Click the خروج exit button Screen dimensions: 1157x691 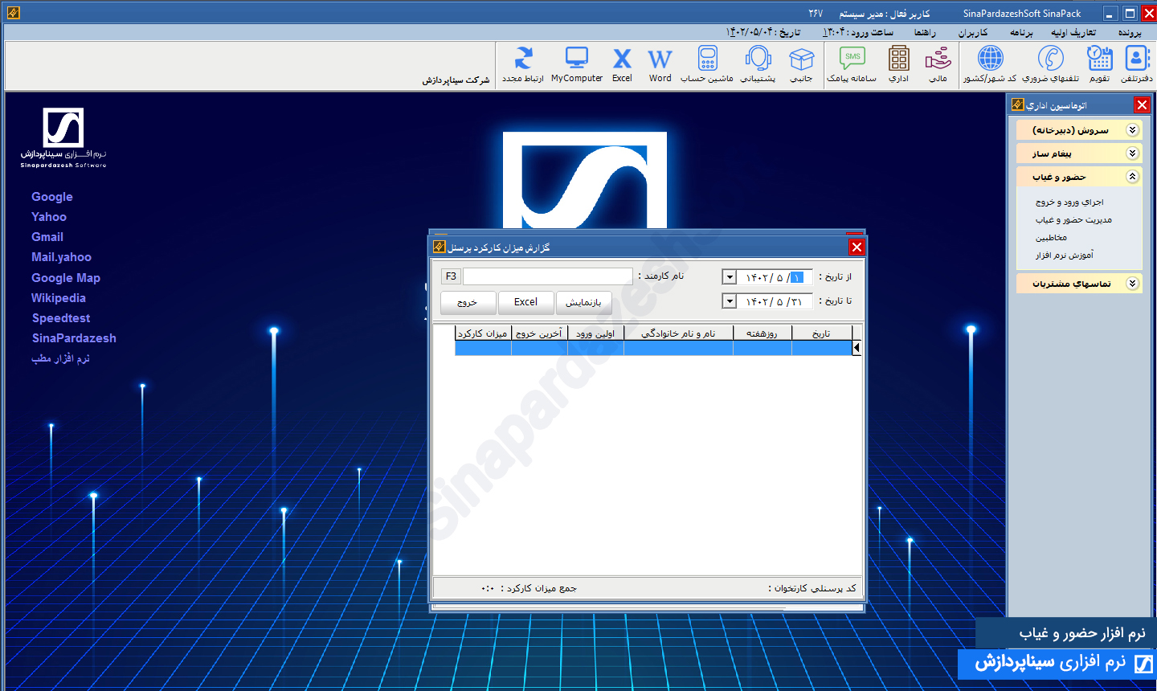click(468, 302)
